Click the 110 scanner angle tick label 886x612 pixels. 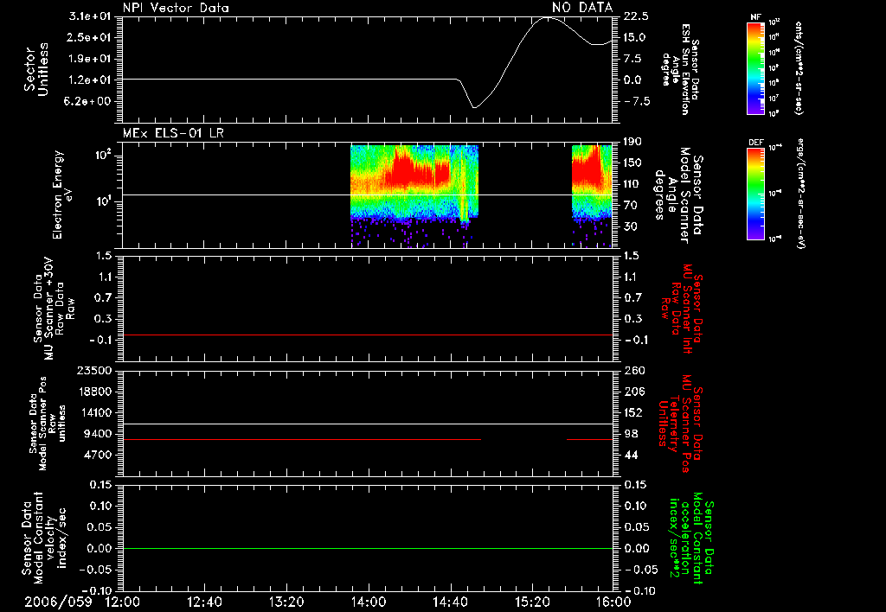(632, 184)
